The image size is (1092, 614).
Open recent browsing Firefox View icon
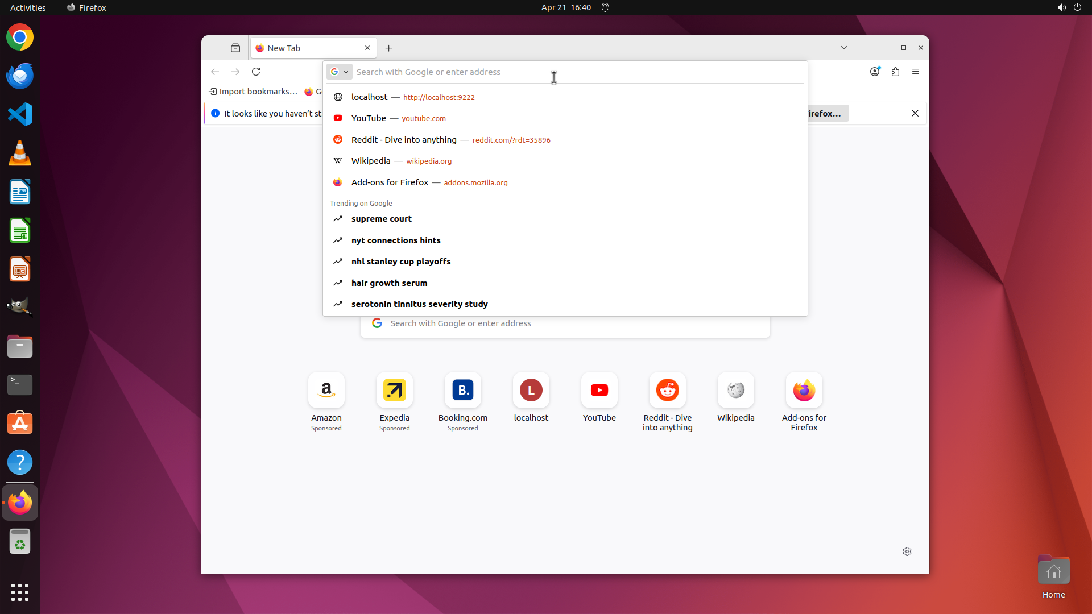pos(235,48)
